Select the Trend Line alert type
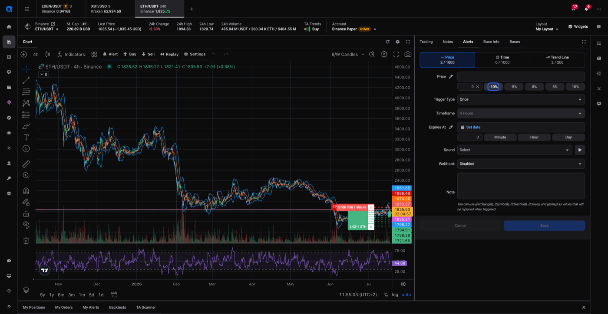 point(557,60)
